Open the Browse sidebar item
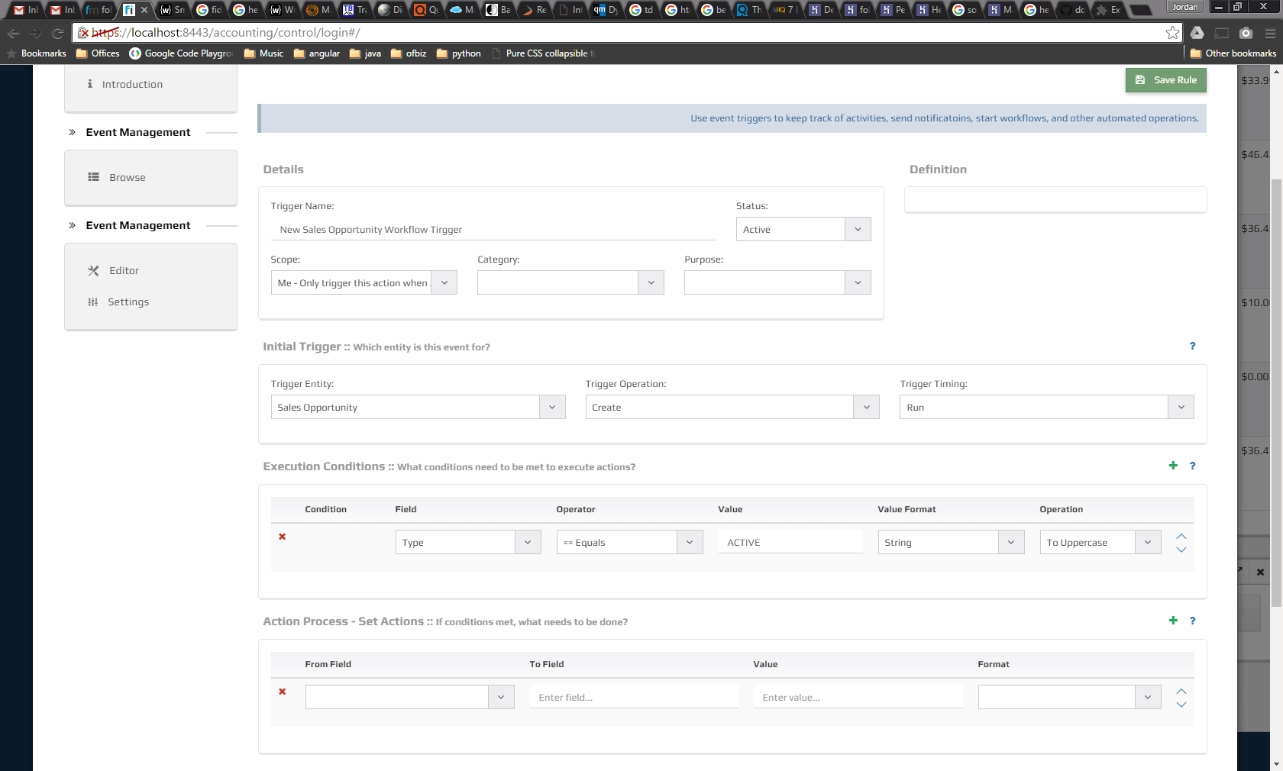 point(127,177)
